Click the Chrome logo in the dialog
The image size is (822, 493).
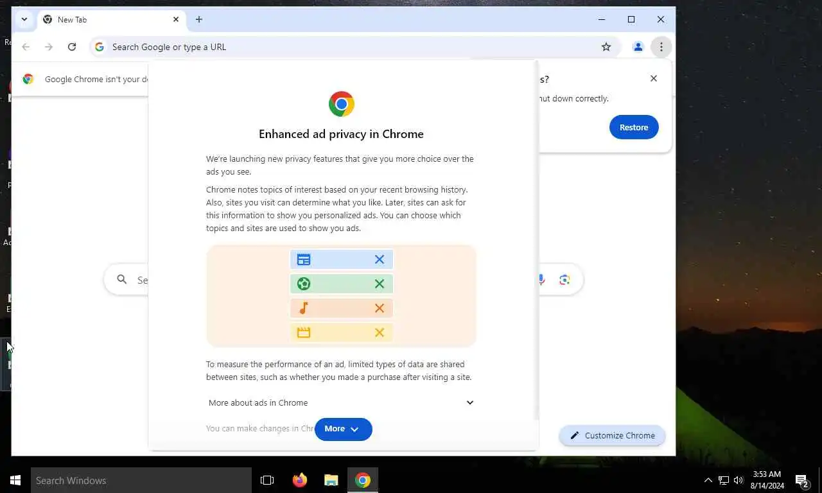pyautogui.click(x=341, y=104)
